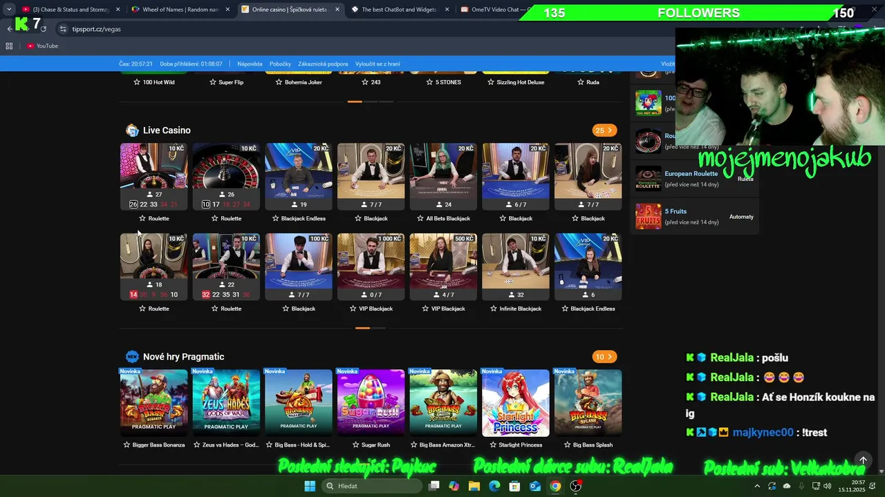885x497 pixels.
Task: Switch to Chrome on taskbar
Action: tap(555, 486)
